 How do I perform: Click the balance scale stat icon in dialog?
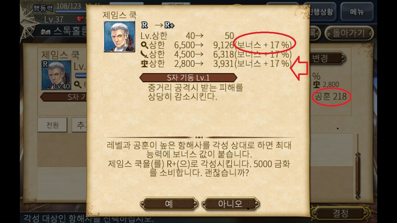click(145, 63)
